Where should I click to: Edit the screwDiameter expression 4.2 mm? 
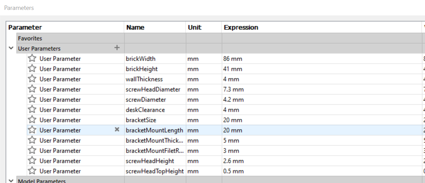322,100
